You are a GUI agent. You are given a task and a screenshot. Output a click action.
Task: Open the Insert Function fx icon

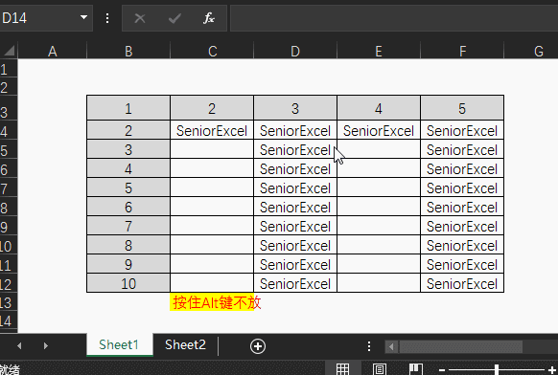click(x=209, y=18)
